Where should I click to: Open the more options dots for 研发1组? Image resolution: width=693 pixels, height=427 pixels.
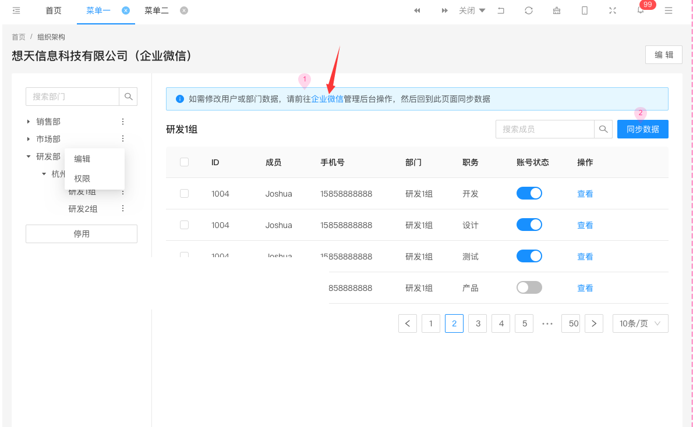(123, 192)
